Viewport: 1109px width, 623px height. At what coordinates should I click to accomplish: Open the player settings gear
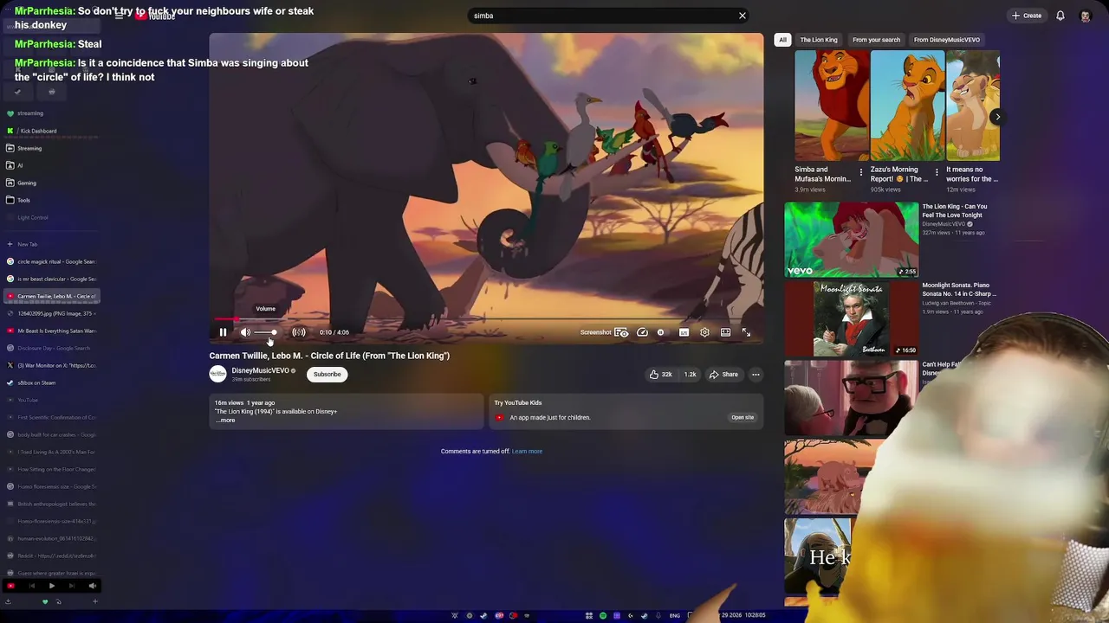pyautogui.click(x=704, y=332)
